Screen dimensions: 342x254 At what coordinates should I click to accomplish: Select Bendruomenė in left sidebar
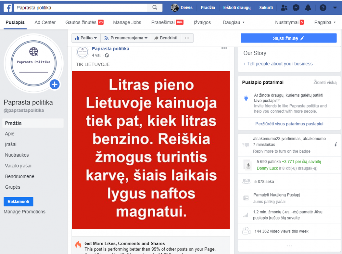point(19,176)
